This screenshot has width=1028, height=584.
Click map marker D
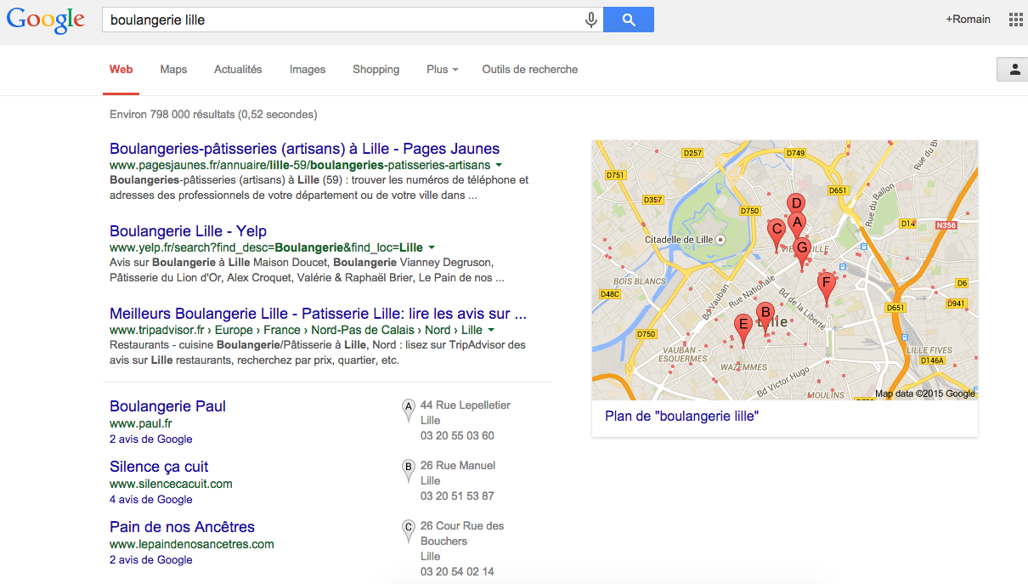point(796,203)
